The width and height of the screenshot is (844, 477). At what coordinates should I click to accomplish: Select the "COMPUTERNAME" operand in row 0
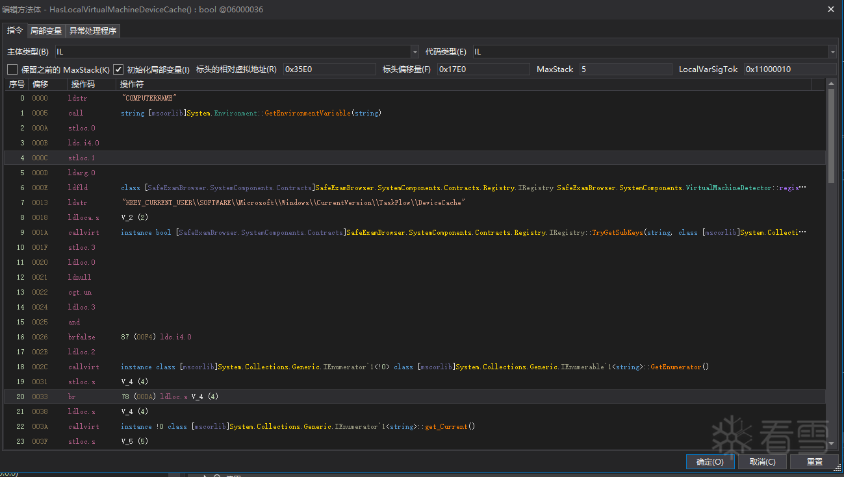point(149,98)
